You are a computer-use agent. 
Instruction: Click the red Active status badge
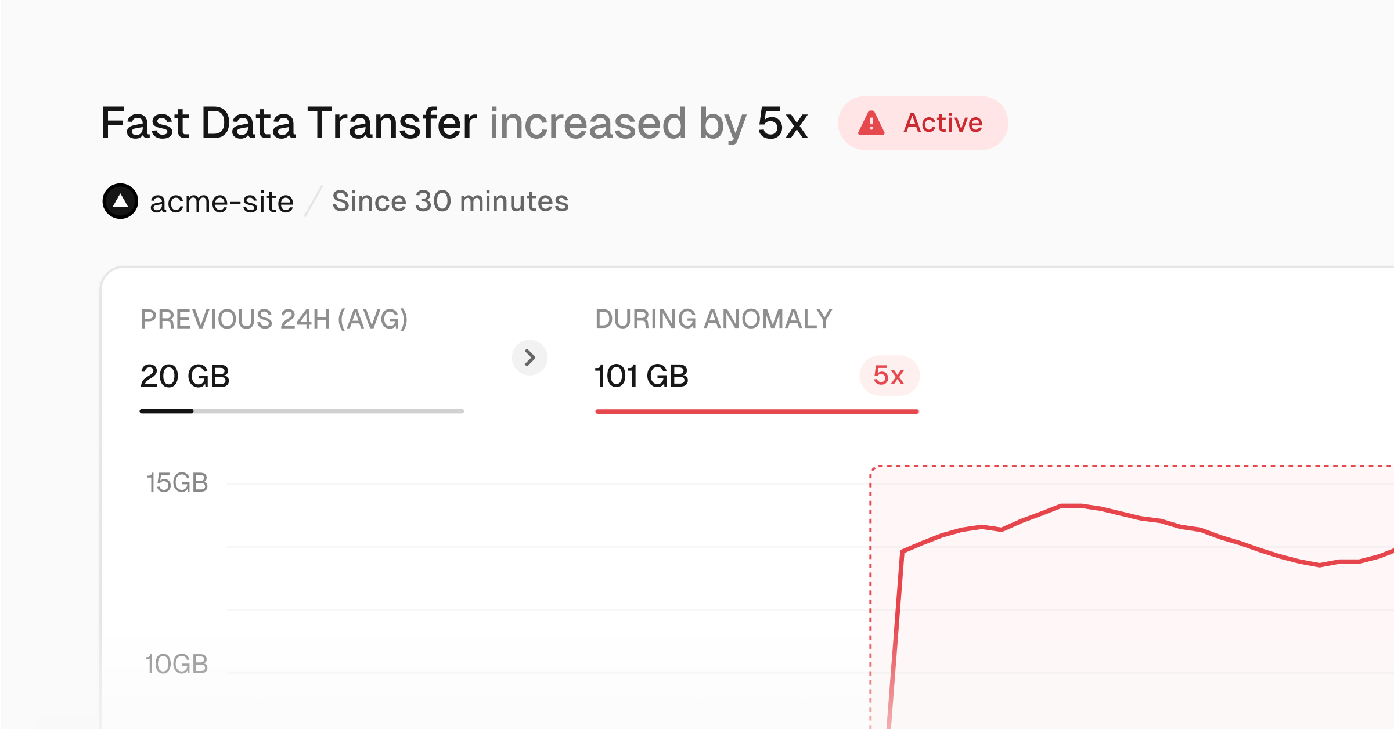pos(923,123)
